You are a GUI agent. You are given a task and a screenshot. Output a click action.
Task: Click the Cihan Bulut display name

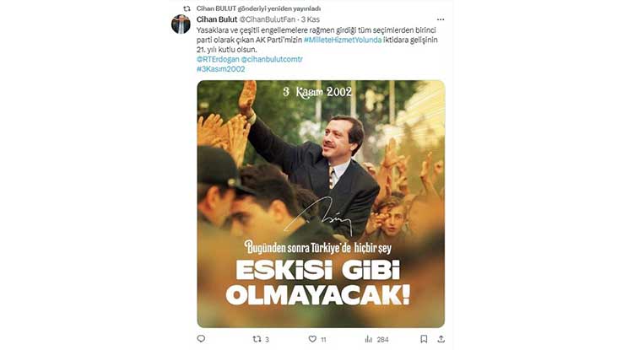(217, 19)
